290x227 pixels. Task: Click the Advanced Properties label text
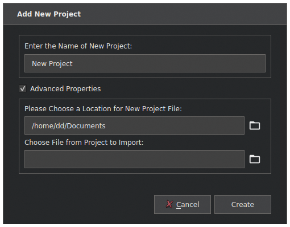pos(65,89)
